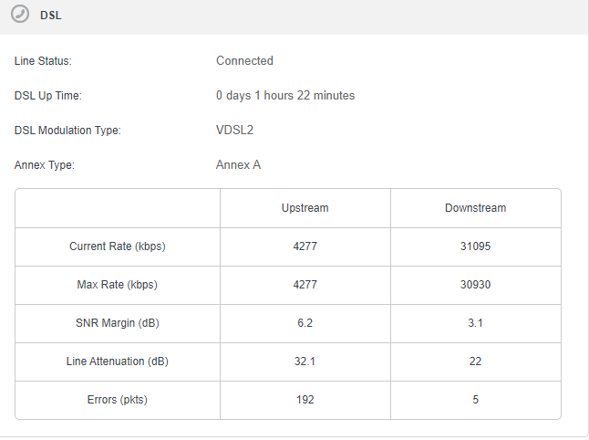Click the Downstream column header

[475, 208]
